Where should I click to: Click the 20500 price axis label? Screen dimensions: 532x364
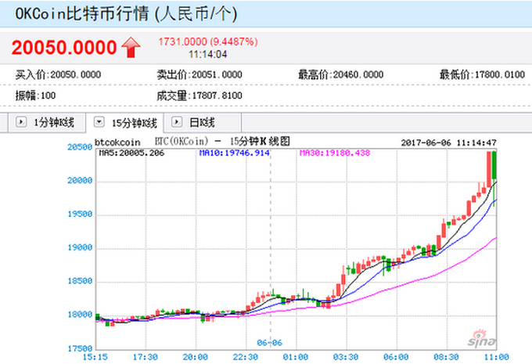coord(80,147)
